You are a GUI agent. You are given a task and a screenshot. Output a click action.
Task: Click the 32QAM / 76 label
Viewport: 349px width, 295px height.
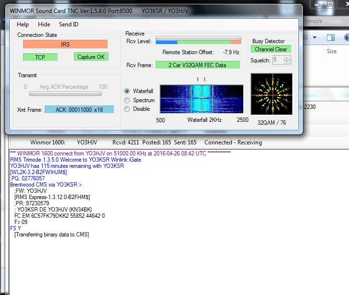tap(272, 123)
